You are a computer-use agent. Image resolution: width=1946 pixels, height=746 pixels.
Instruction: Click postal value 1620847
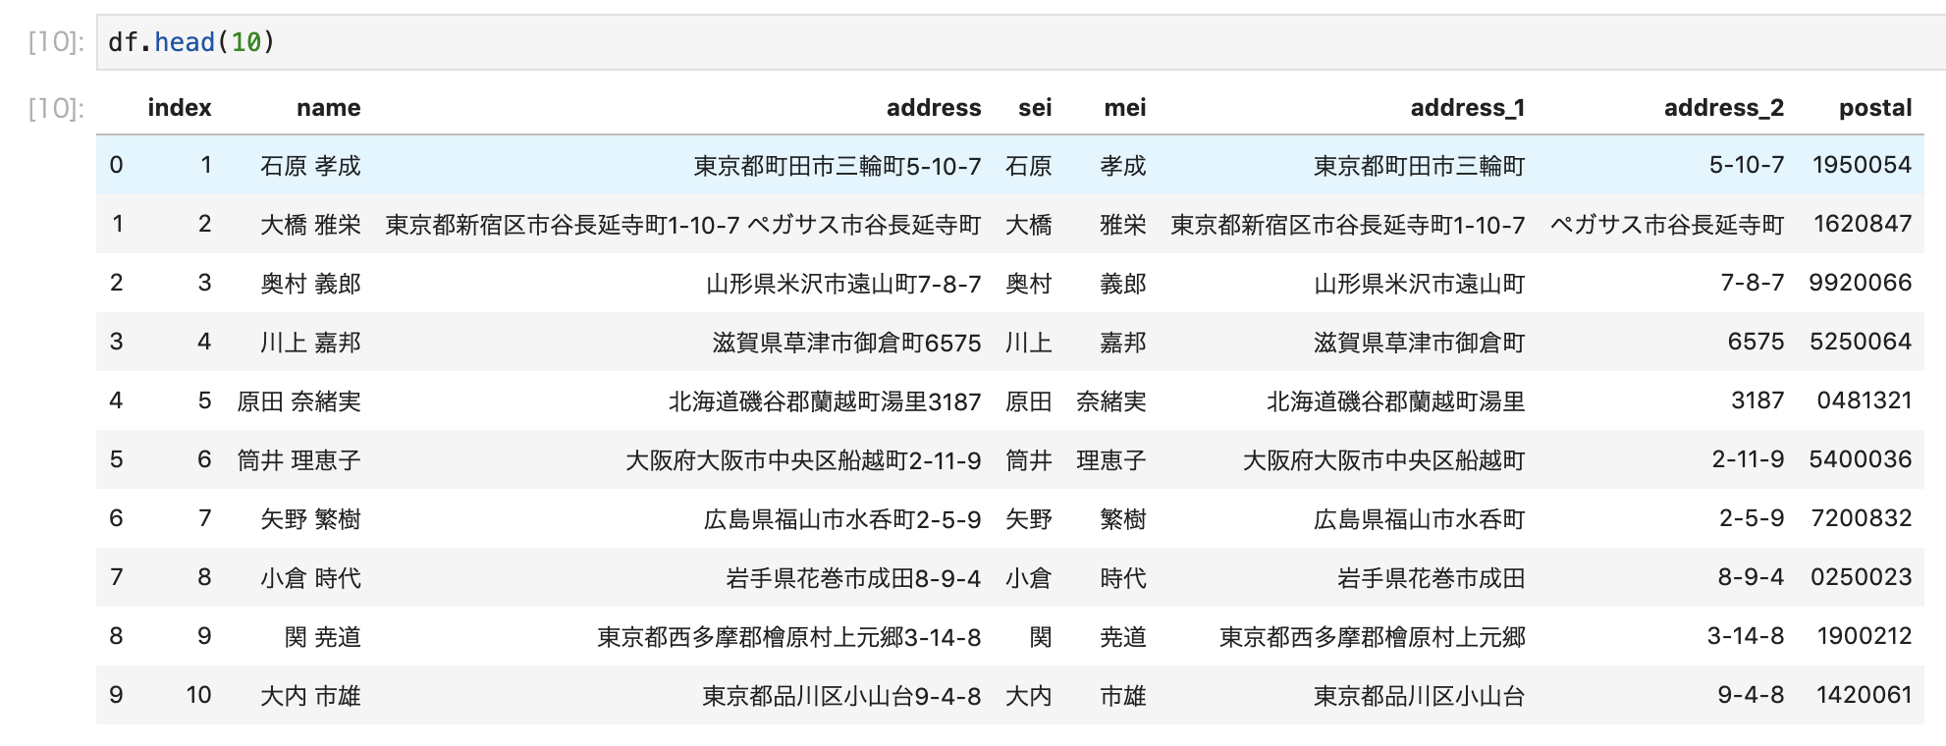1862,224
